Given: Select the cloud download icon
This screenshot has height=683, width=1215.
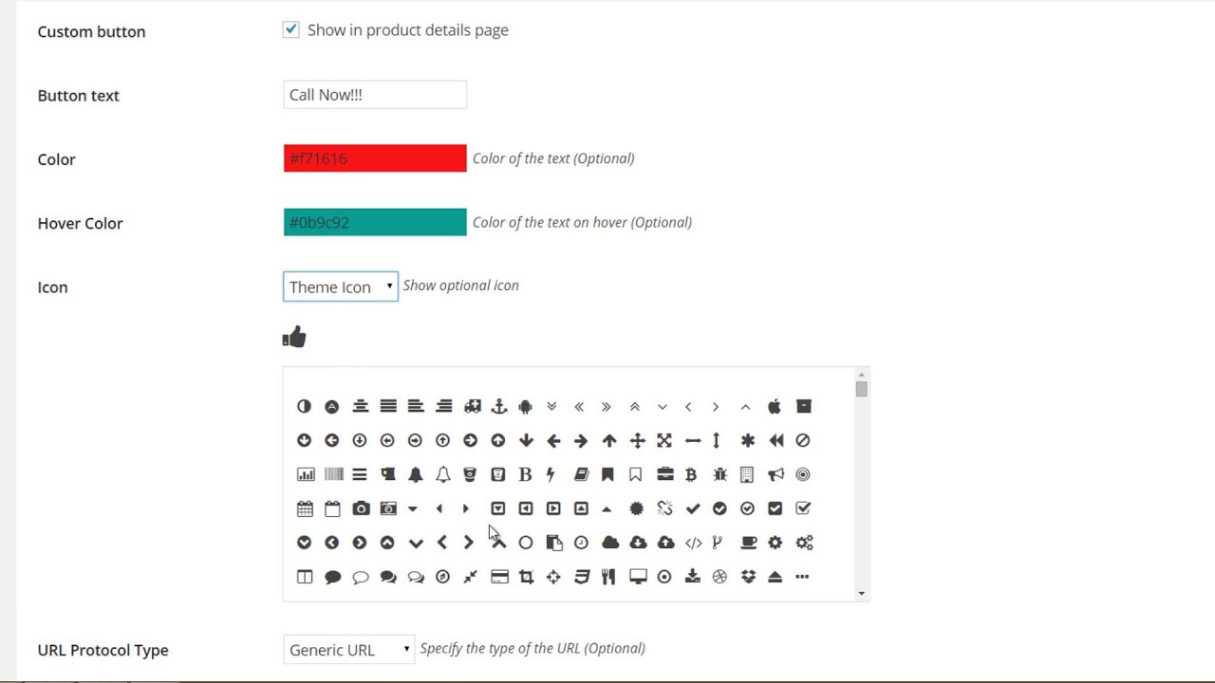Looking at the screenshot, I should [638, 543].
